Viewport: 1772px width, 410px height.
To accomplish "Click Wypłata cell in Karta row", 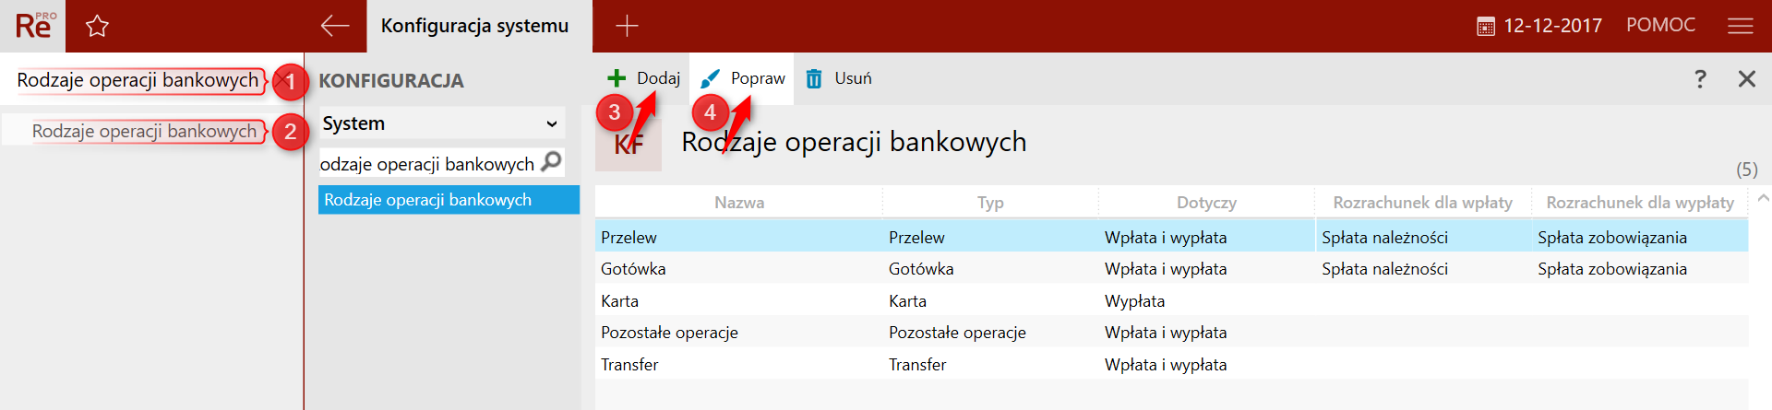I will [x=1134, y=301].
